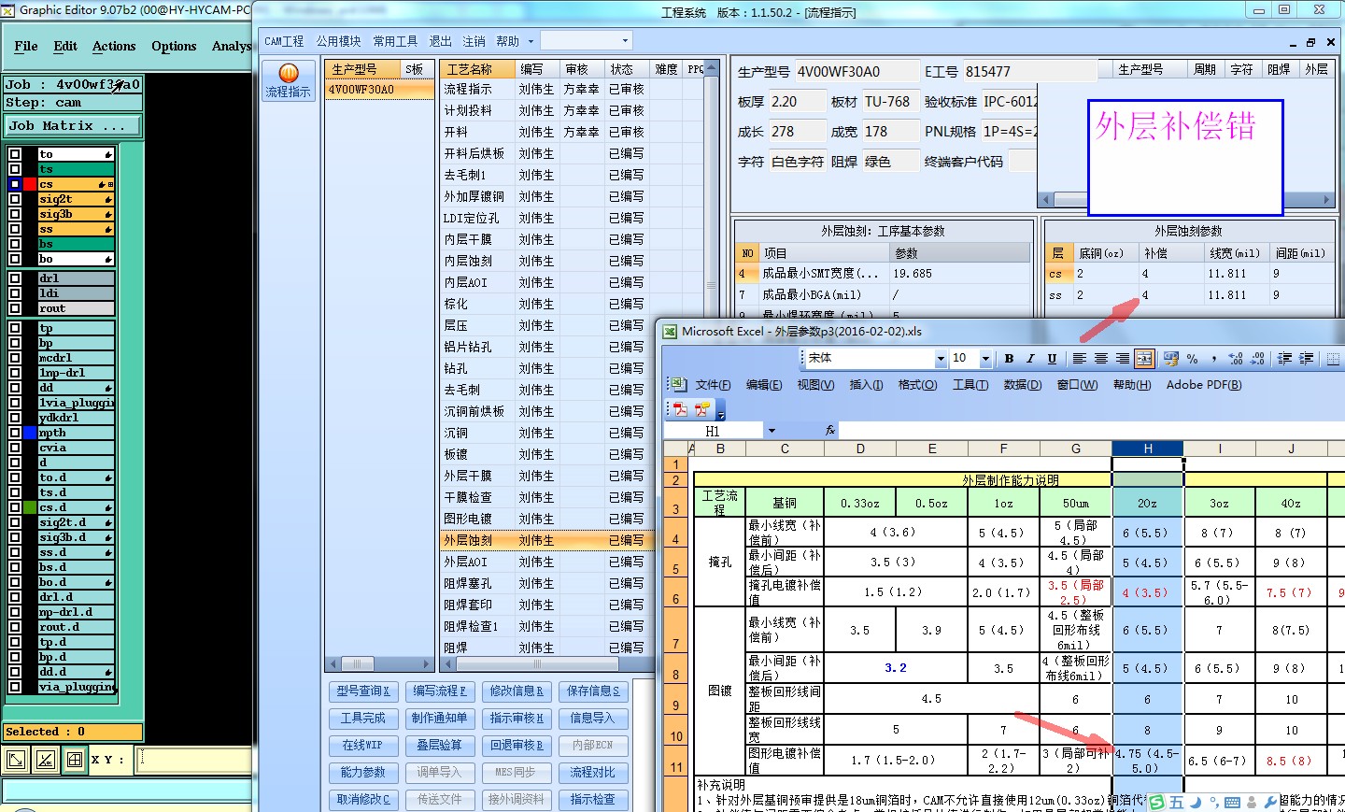
Task: Toggle checkbox for layer 'to'
Action: (x=15, y=154)
